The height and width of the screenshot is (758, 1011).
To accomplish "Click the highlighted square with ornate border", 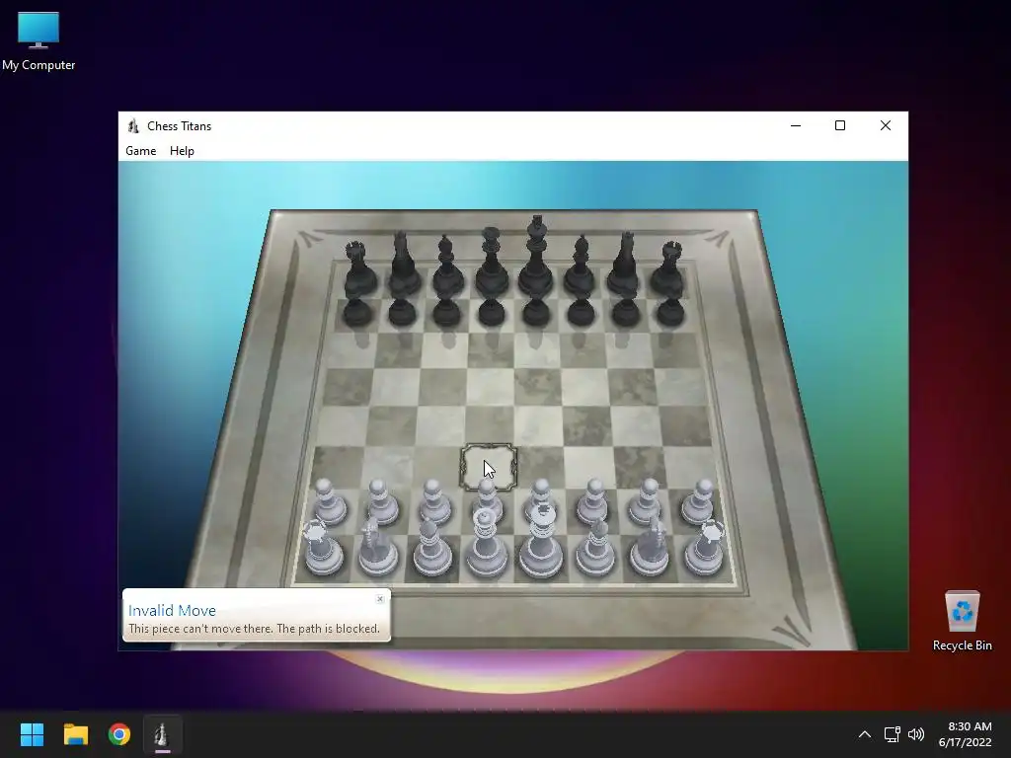I will pos(488,467).
